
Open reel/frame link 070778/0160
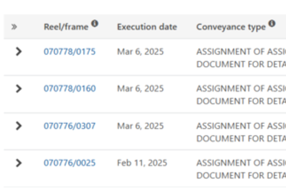(70, 88)
